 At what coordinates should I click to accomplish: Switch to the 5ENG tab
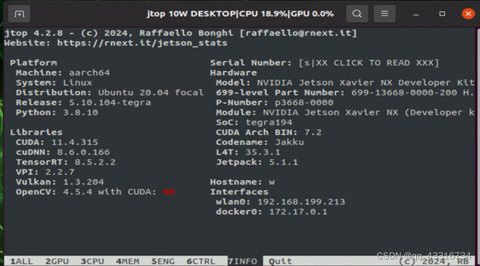pos(163,262)
